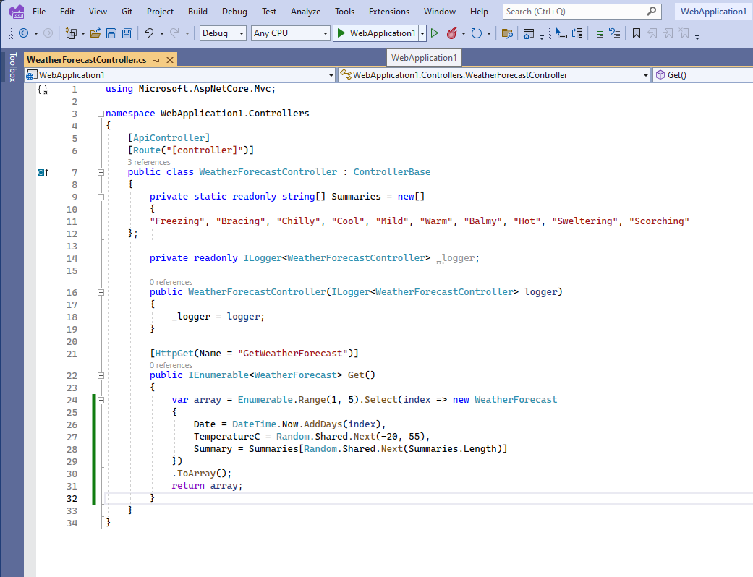The image size is (753, 577).
Task: Click the Open File folder icon
Action: (95, 33)
